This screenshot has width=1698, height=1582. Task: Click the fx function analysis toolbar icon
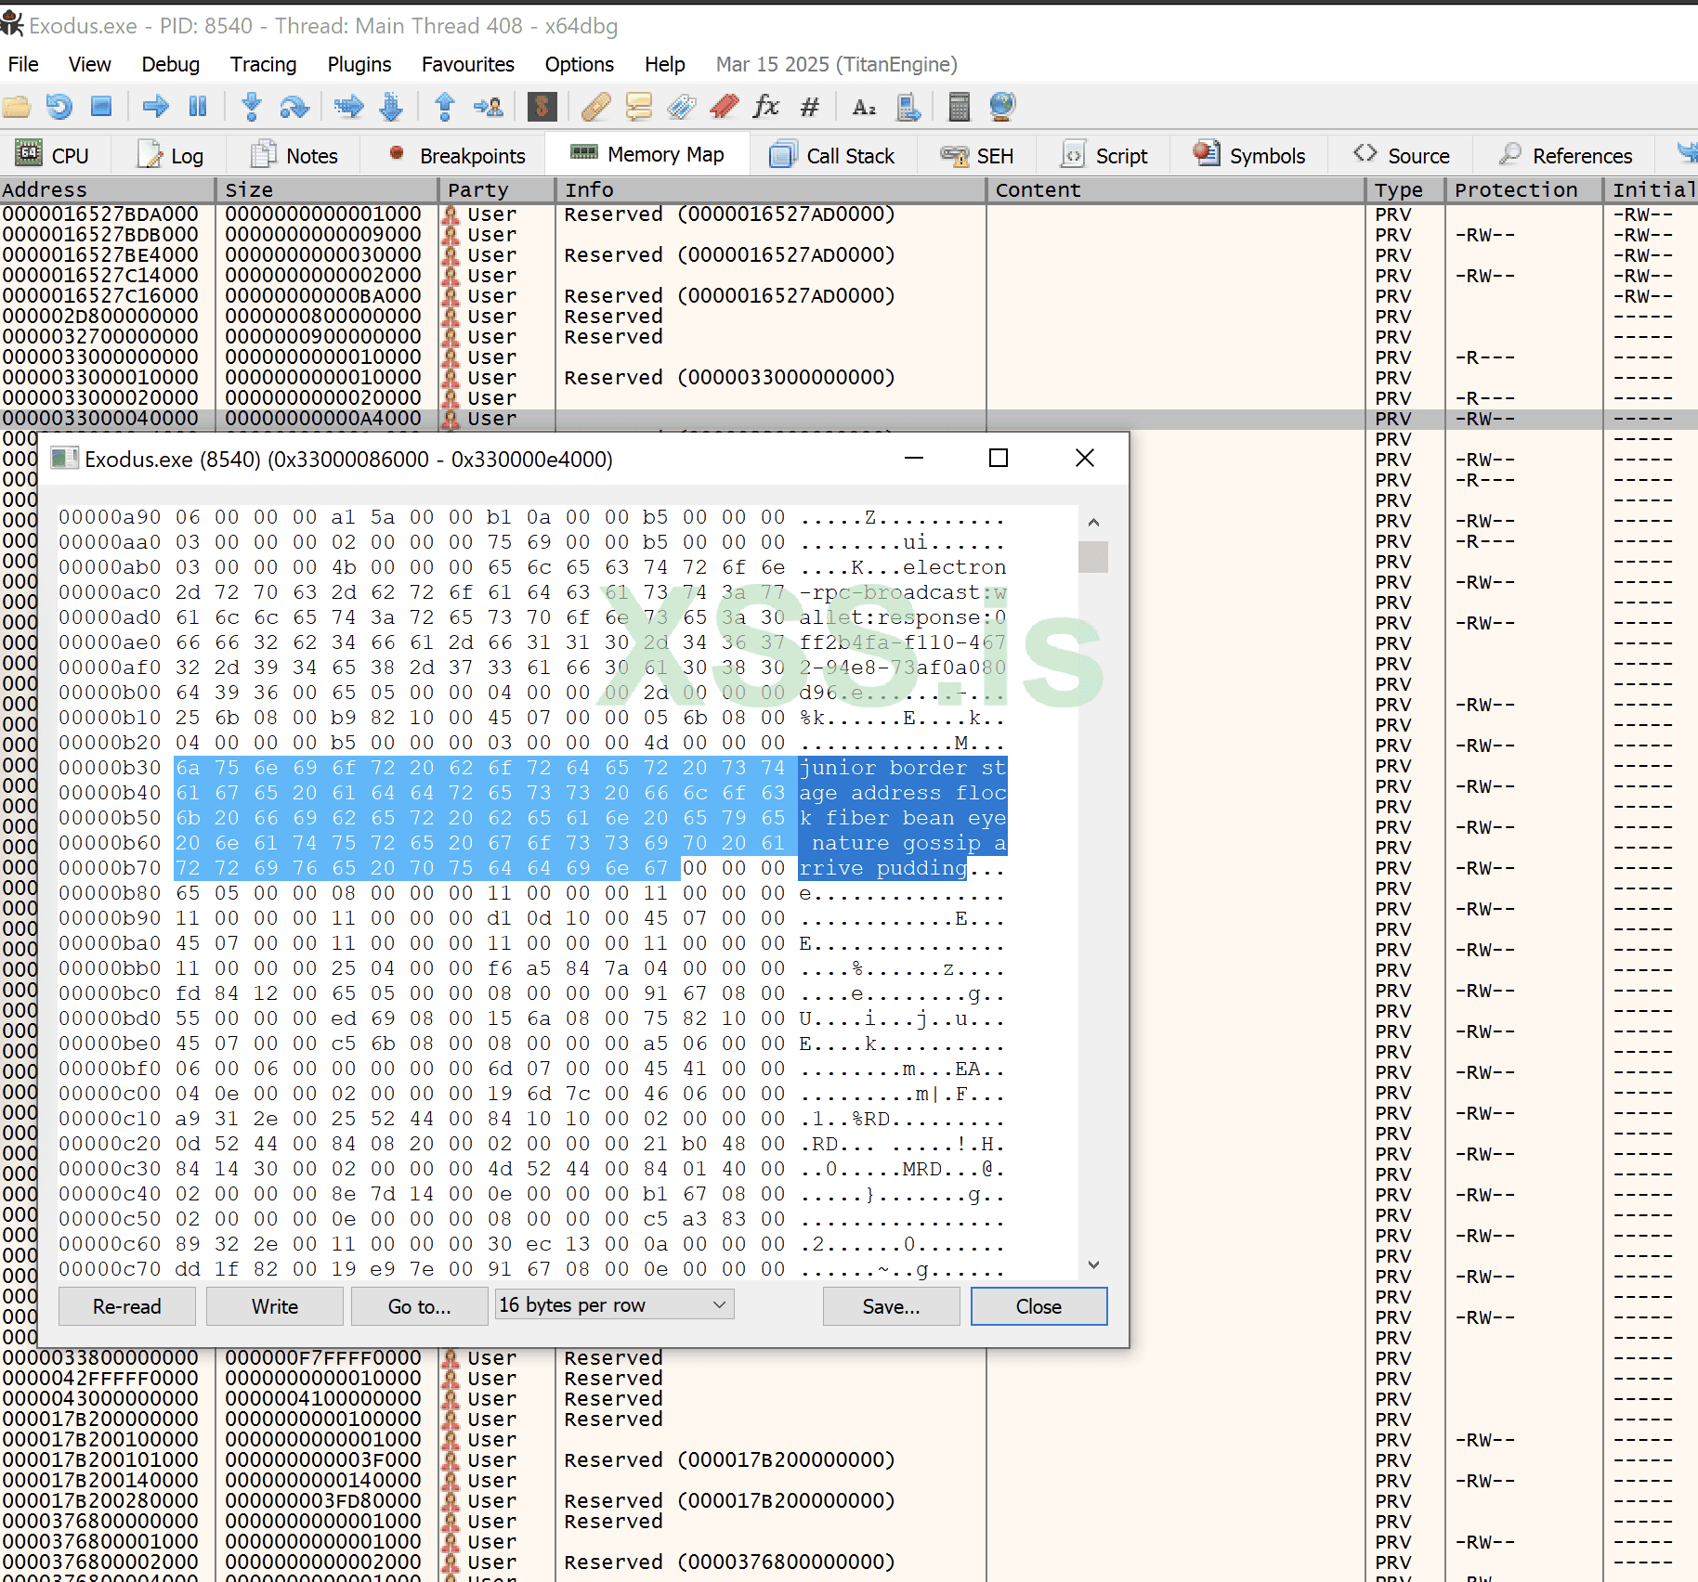click(x=766, y=106)
